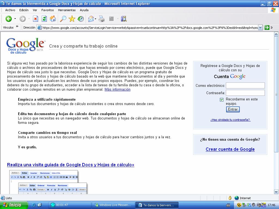
Task: Open the Back button history dropdown arrow
Action: point(15,19)
